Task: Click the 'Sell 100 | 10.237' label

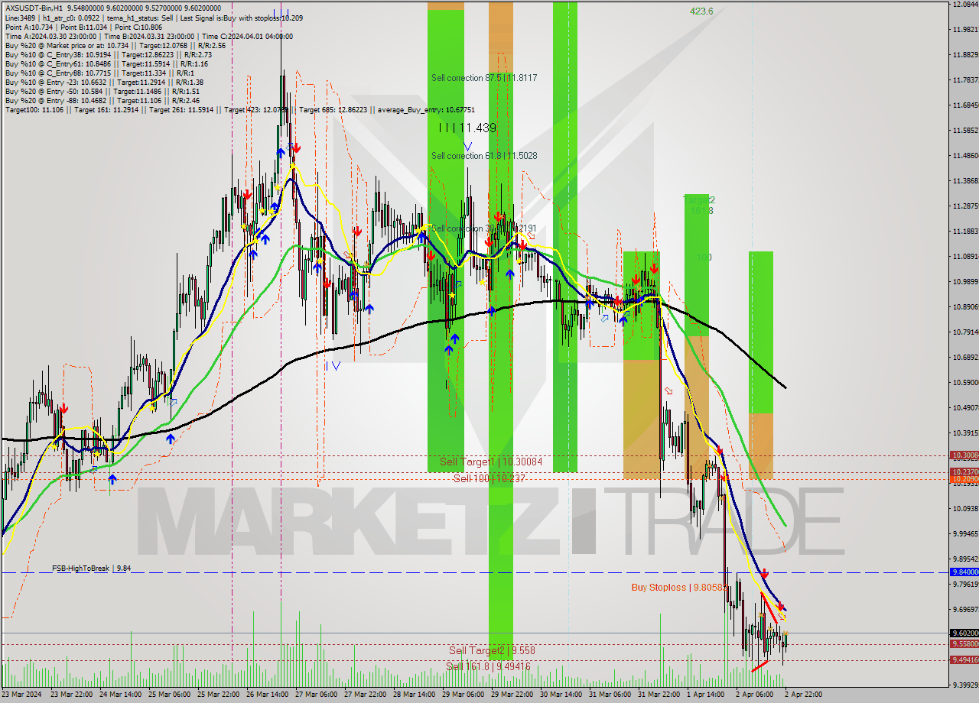Action: click(489, 478)
